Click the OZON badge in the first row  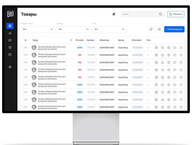click(80, 47)
